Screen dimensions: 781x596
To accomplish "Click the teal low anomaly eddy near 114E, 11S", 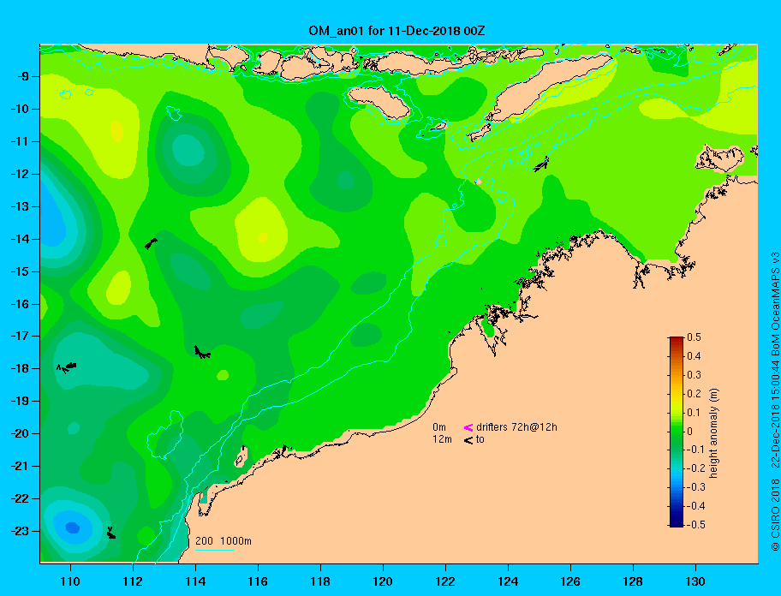I will [x=188, y=150].
